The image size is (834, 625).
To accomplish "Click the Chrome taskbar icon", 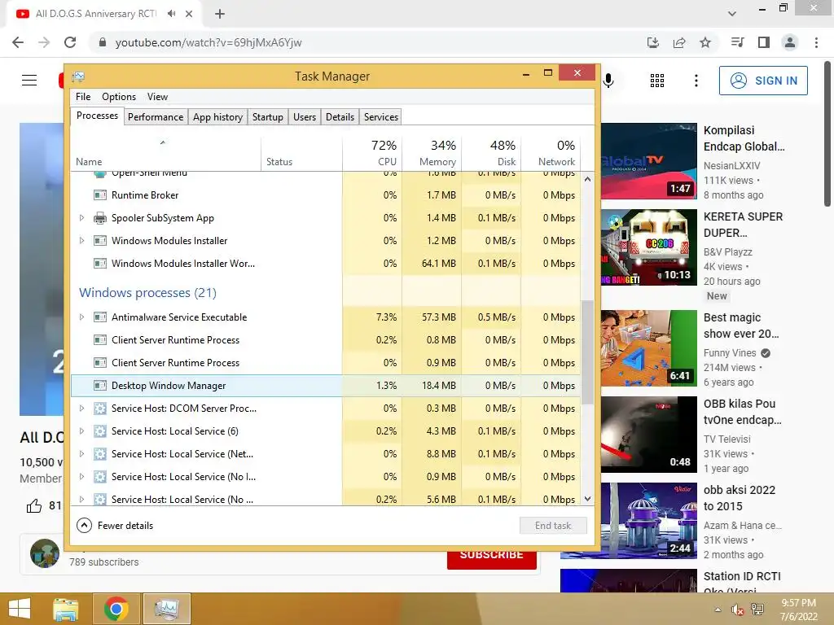I will click(116, 609).
